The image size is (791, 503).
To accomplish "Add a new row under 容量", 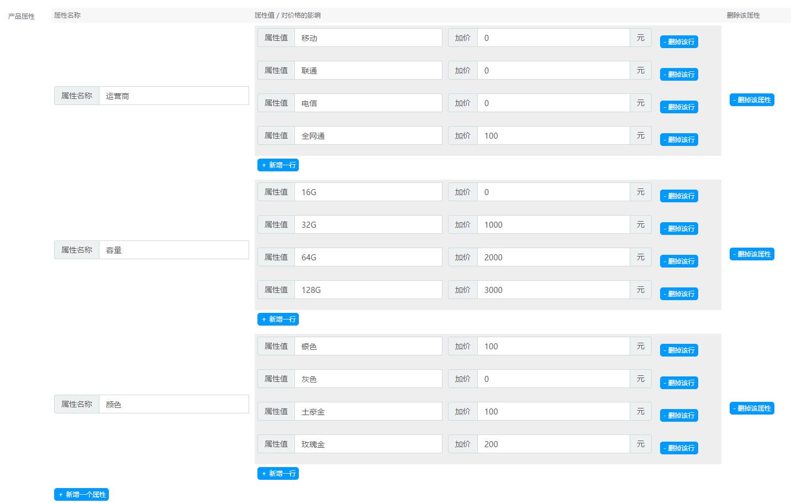I will [x=278, y=319].
